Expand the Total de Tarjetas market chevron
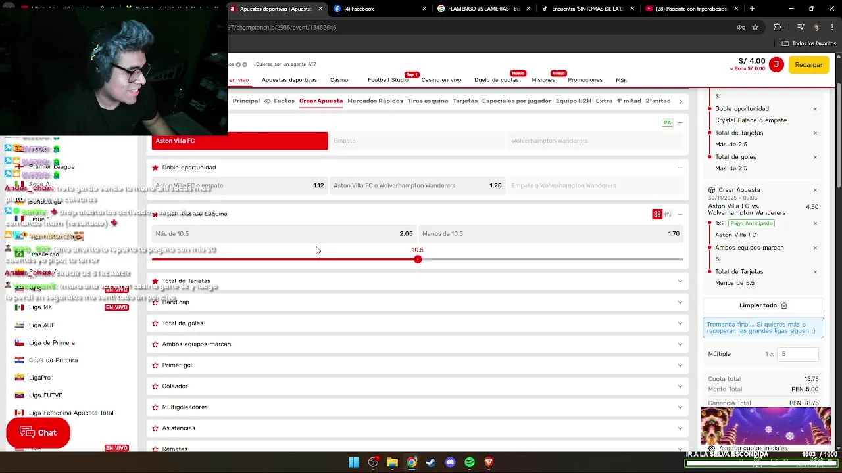 point(680,281)
